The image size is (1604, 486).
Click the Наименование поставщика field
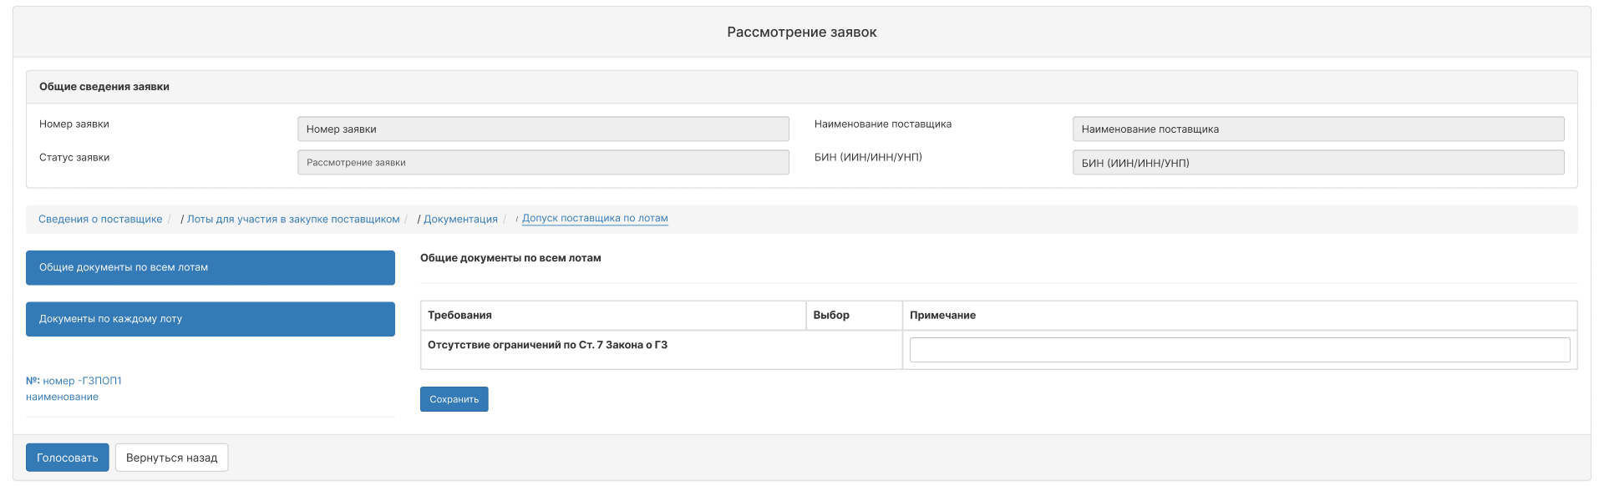click(x=1318, y=129)
